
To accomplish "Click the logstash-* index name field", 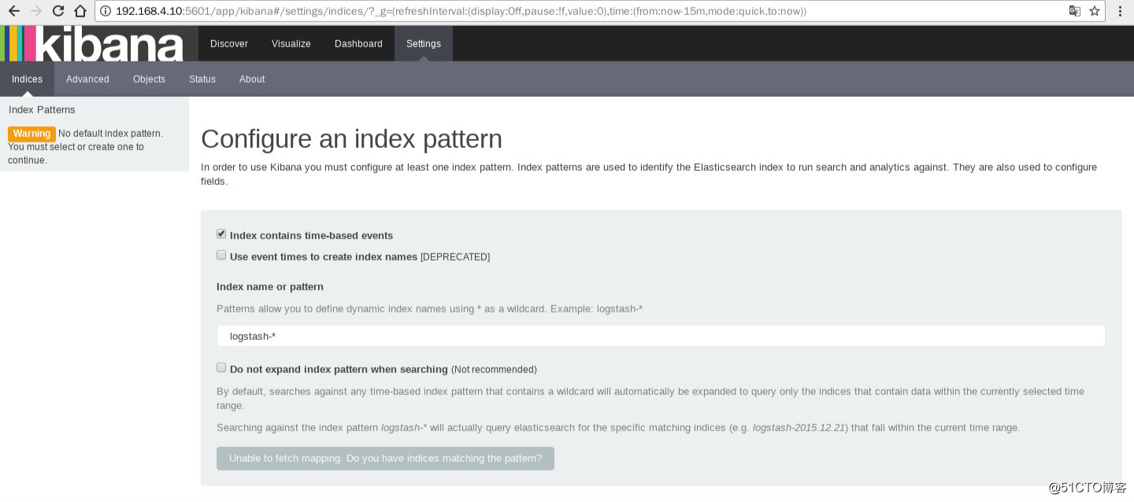I will (661, 336).
